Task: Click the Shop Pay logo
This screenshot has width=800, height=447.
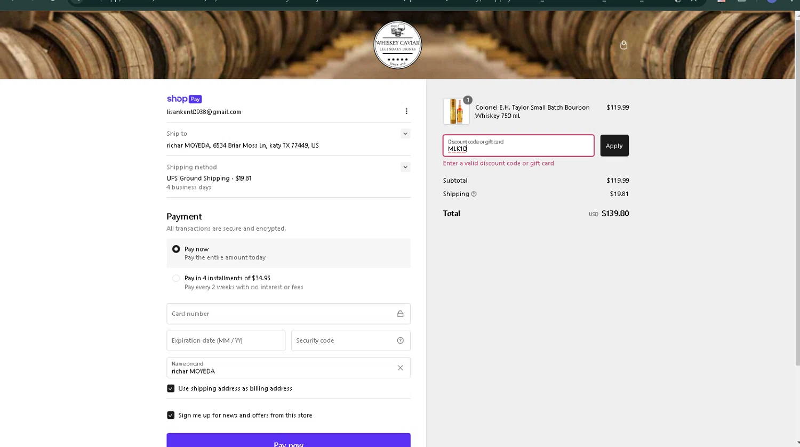Action: click(184, 99)
